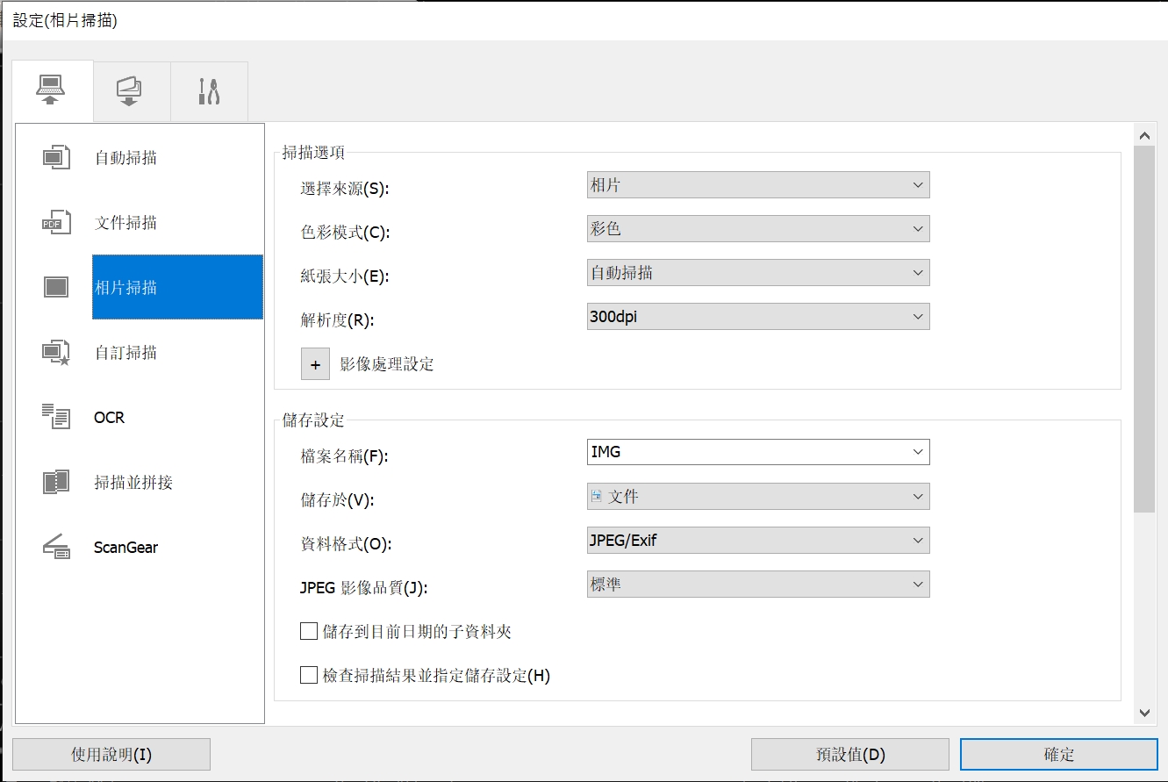
Task: Open the 解析度 dropdown showing 300dpi
Action: pyautogui.click(x=758, y=317)
